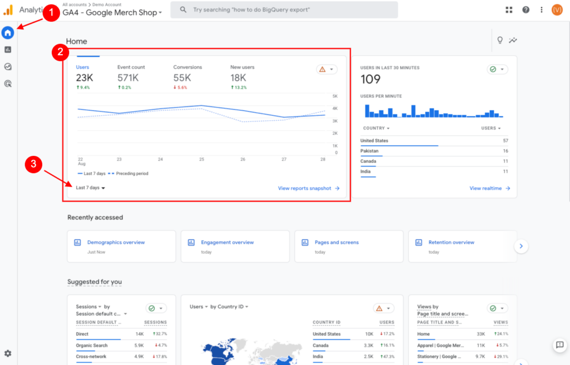The image size is (570, 365).
Task: Expand the COUNTRY dimension dropdown in realtime card
Action: click(x=376, y=129)
